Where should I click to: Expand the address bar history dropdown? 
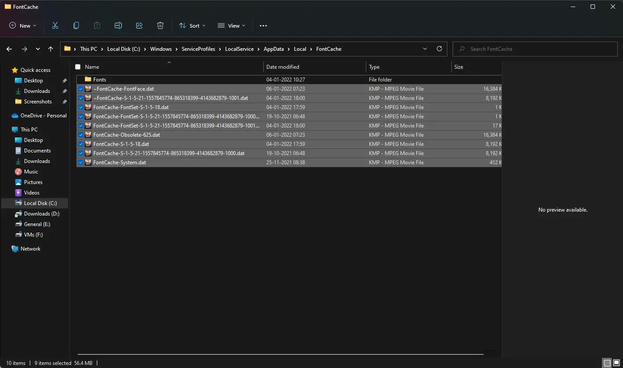pyautogui.click(x=425, y=49)
